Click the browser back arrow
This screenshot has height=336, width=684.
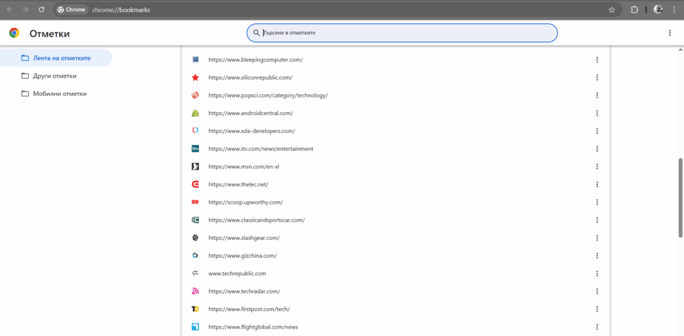(x=9, y=9)
